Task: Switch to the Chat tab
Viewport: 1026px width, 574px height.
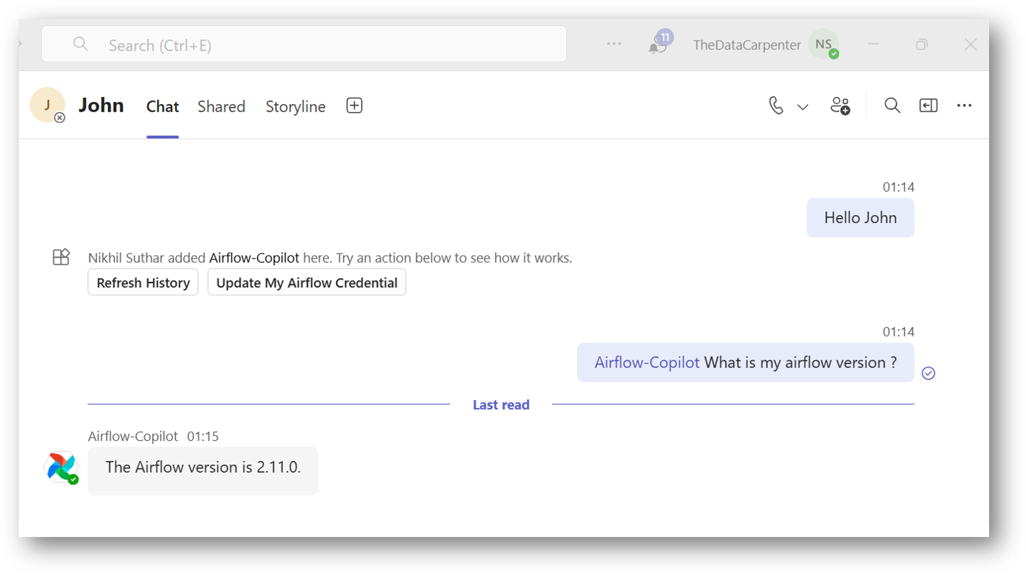Action: tap(162, 106)
